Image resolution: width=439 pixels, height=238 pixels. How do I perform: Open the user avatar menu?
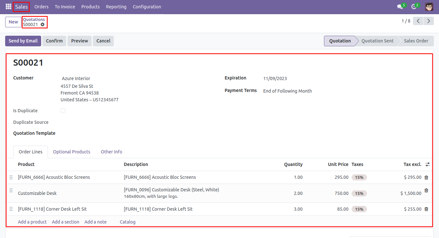click(429, 7)
